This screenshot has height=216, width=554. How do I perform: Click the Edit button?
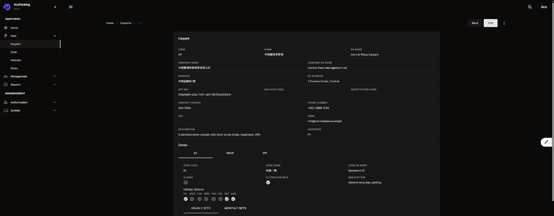pos(490,23)
